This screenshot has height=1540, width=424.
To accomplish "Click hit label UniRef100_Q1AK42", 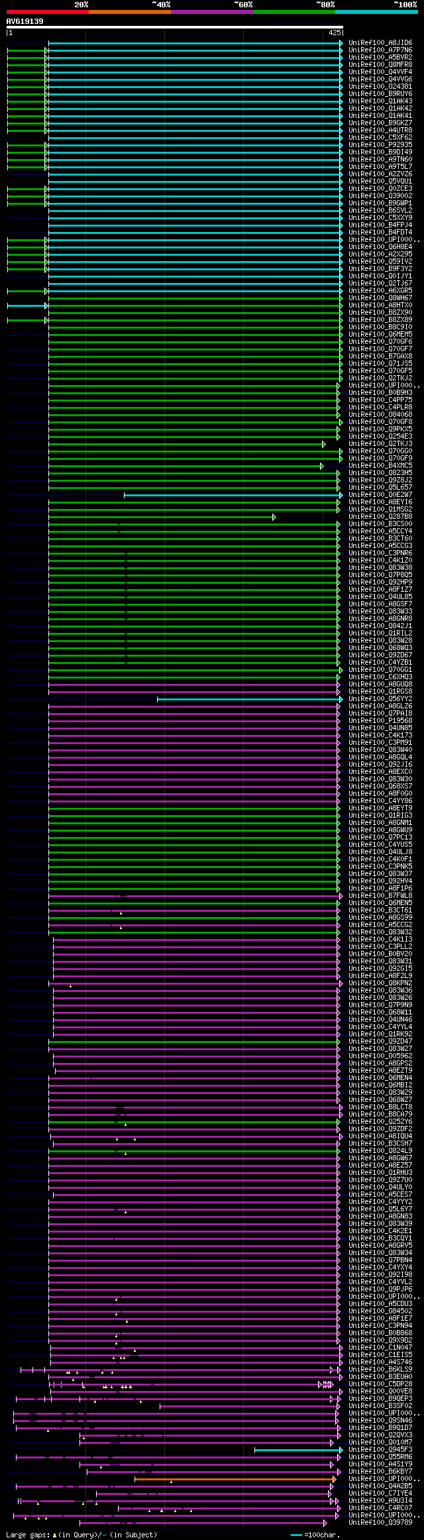I will [x=380, y=109].
